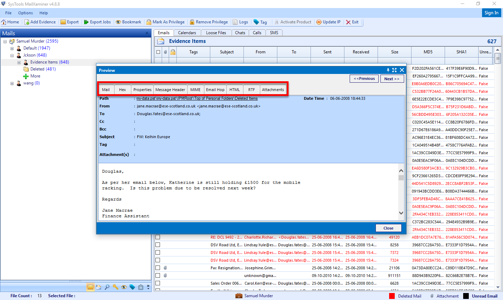Collapse the Samuel Murder tree node
The width and height of the screenshot is (503, 300).
coord(5,42)
